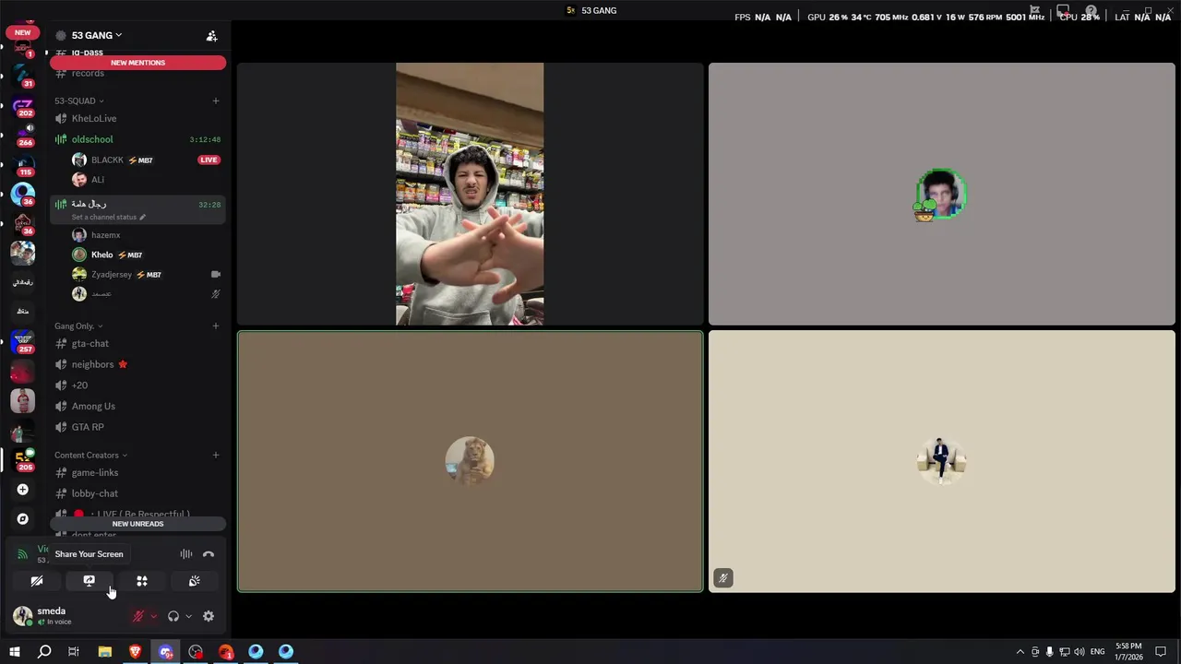This screenshot has height=664, width=1181.
Task: Disconnect from voice with the hang-up icon
Action: [x=209, y=554]
